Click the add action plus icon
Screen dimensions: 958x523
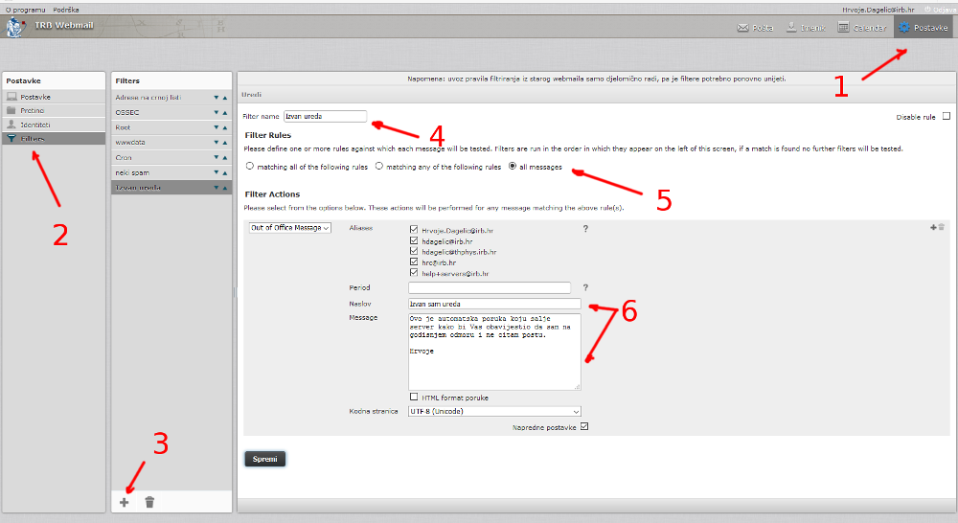pos(932,227)
